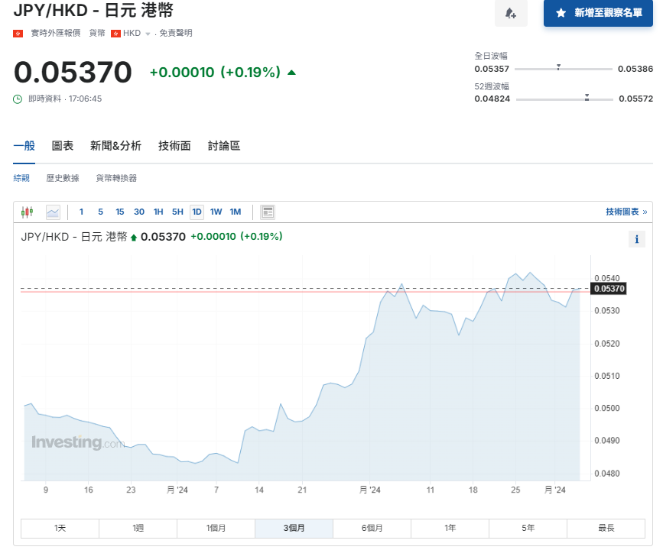This screenshot has width=663, height=550.
Task: Click the green up arrow beside percentage change
Action: pyautogui.click(x=291, y=73)
